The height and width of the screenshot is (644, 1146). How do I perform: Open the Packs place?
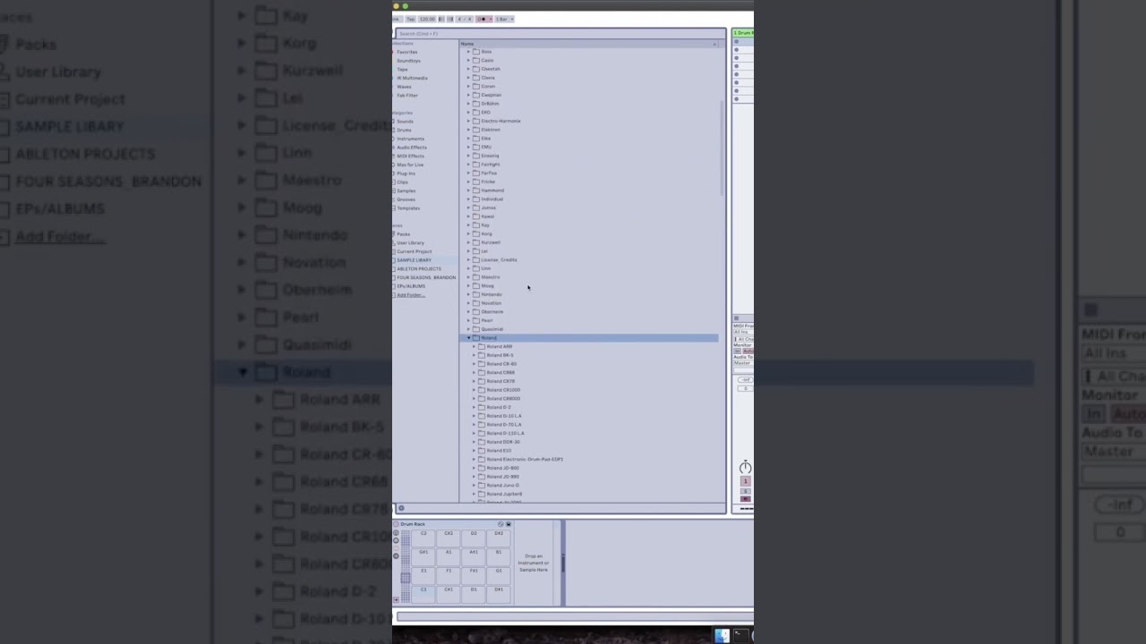coord(404,234)
